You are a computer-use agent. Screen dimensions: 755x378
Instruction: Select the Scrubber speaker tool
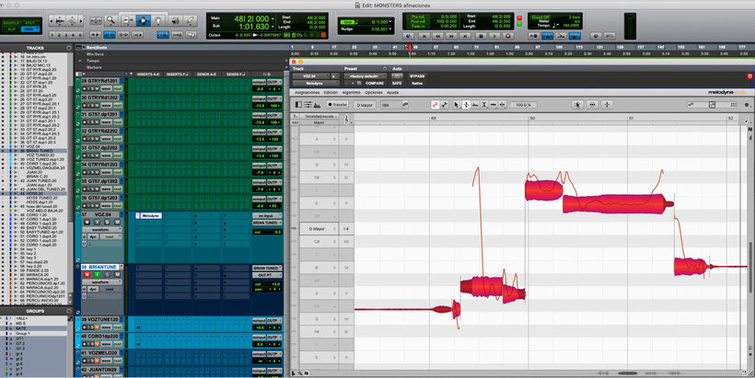(175, 20)
